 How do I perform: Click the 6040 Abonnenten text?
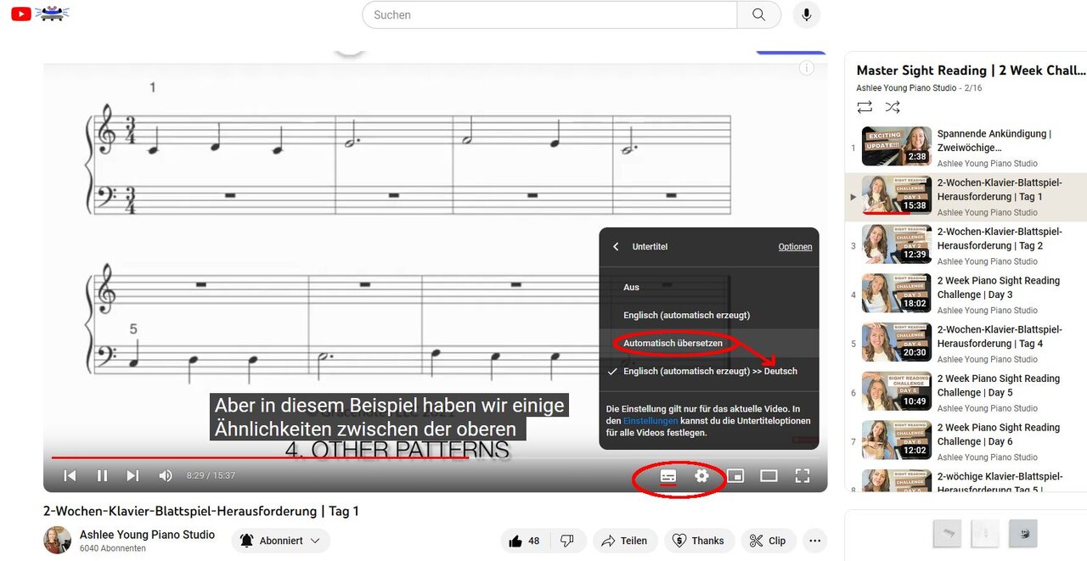(x=113, y=549)
